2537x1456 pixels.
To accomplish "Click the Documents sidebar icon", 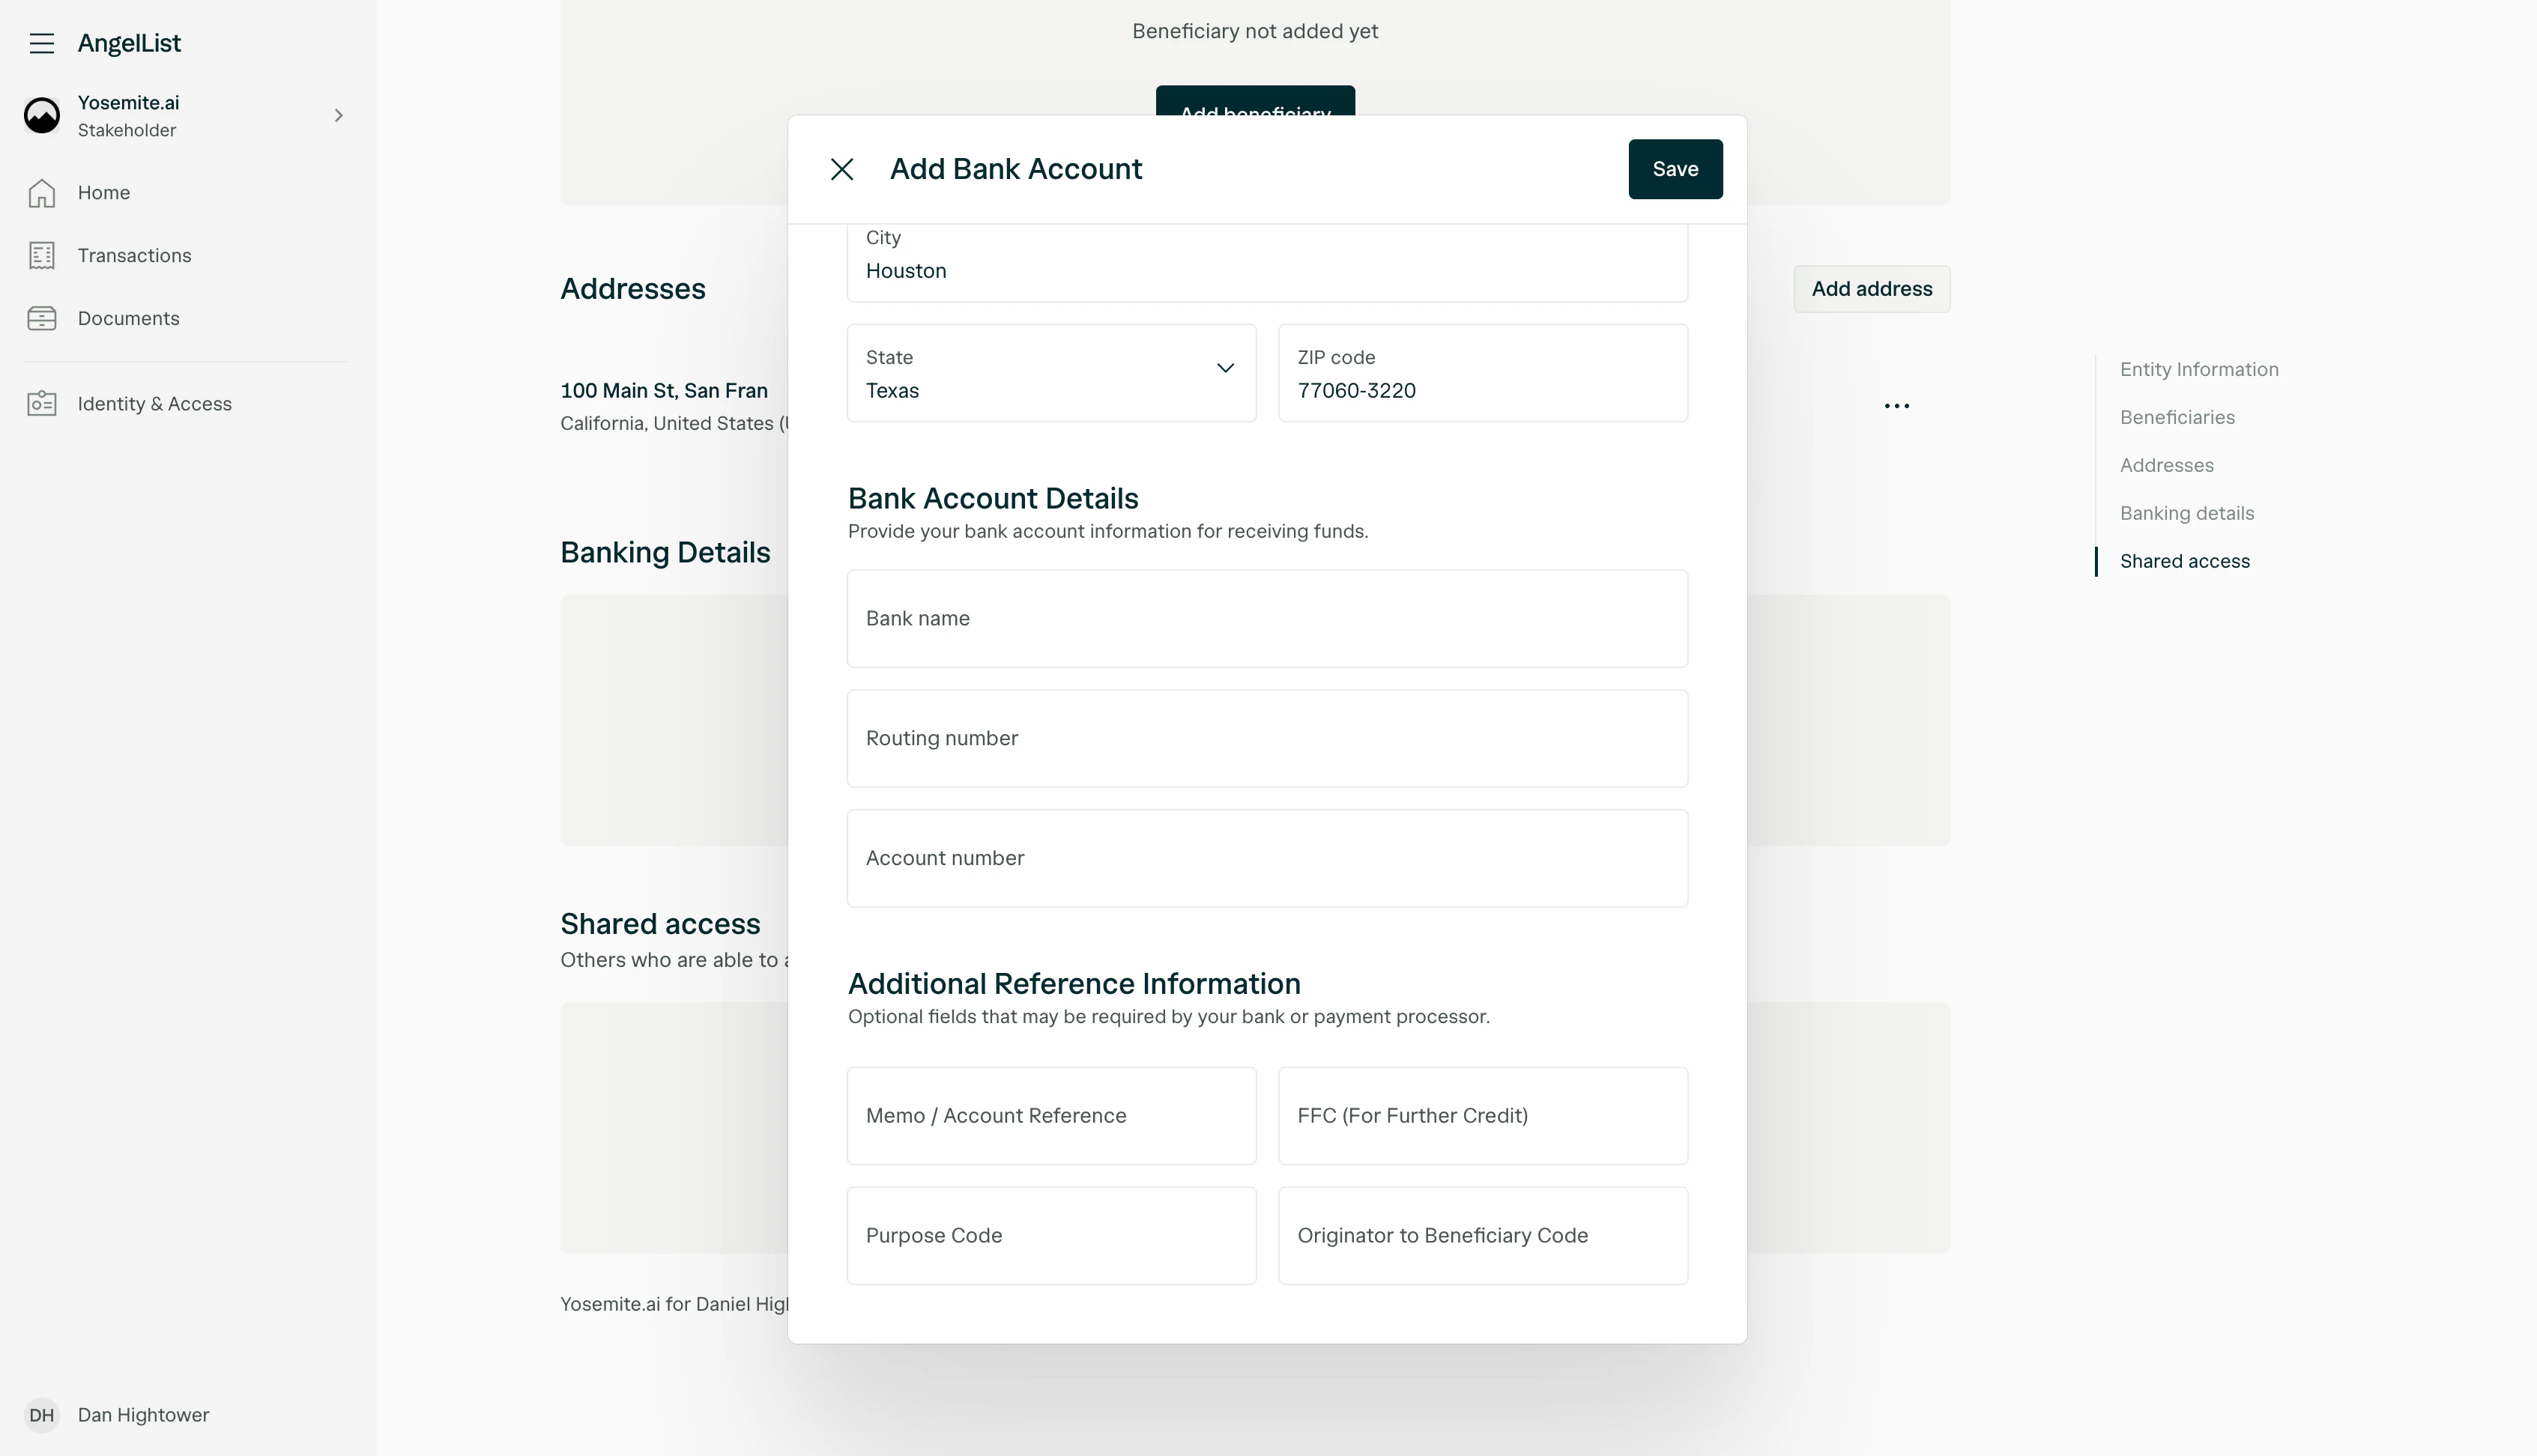I will (x=41, y=318).
